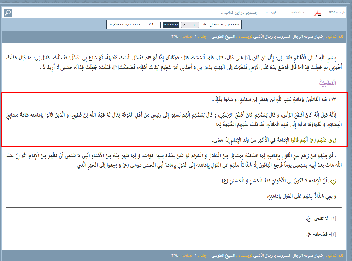This screenshot has height=261, width=352.
Task: Open the 'شناسنامه' tab
Action: [x=297, y=12]
